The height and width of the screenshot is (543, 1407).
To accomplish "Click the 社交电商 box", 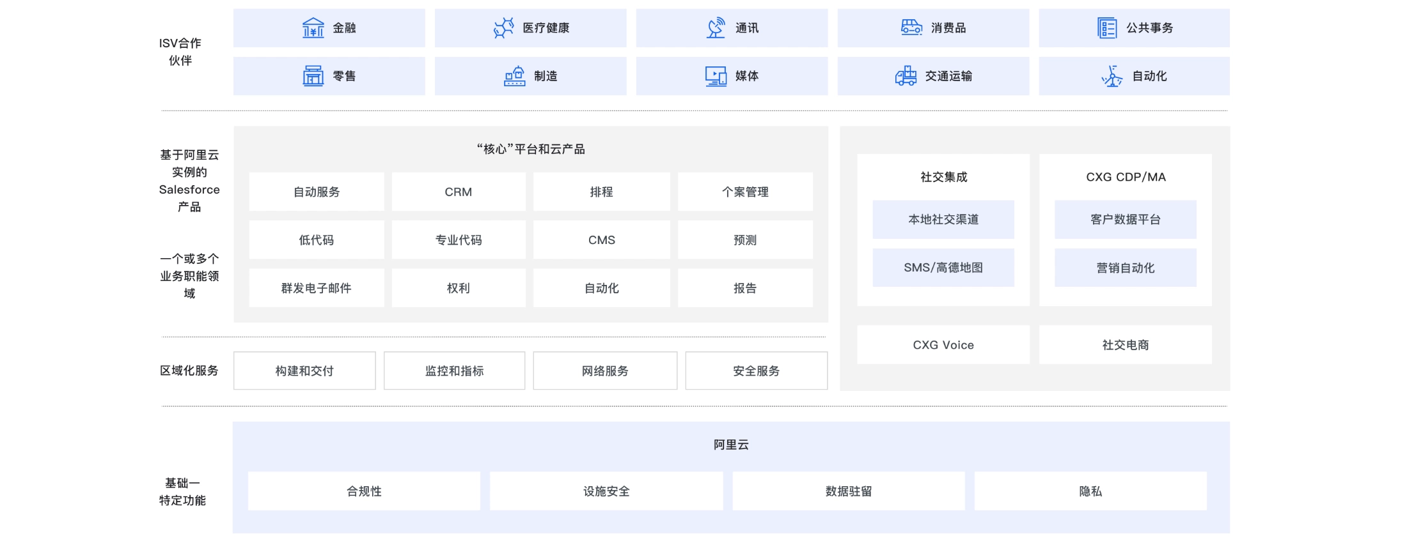I will (1126, 345).
